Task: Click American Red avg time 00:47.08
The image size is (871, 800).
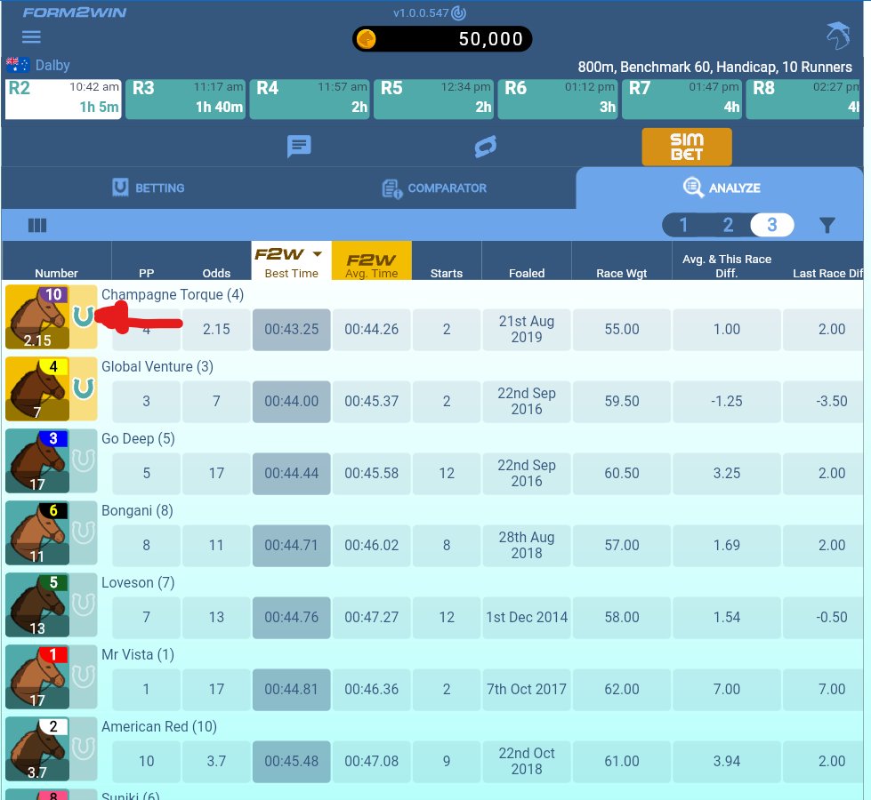Action: coord(372,761)
